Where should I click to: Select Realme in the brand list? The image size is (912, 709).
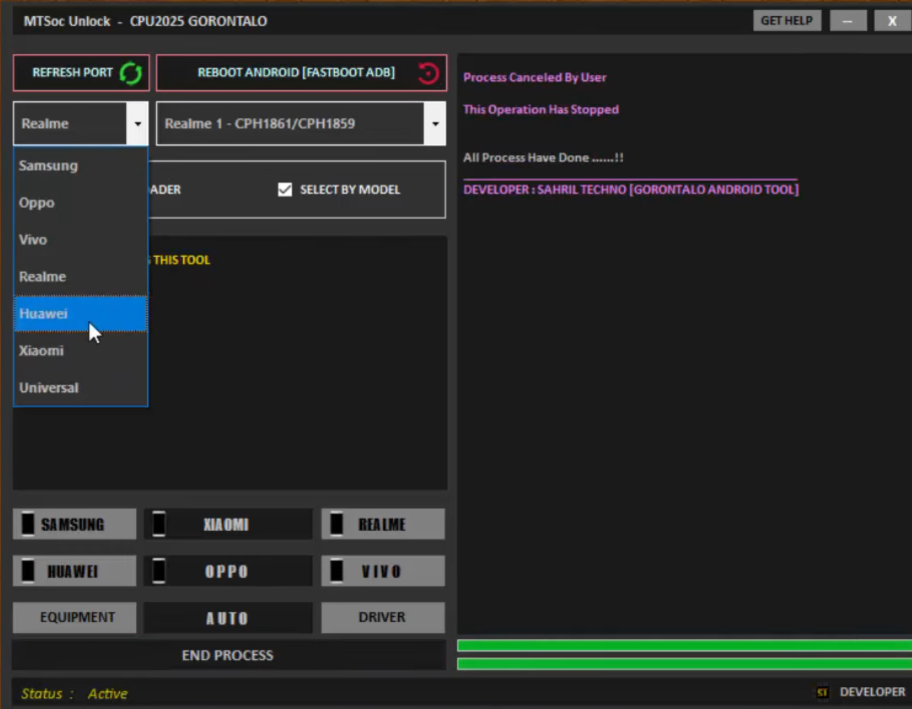(80, 277)
